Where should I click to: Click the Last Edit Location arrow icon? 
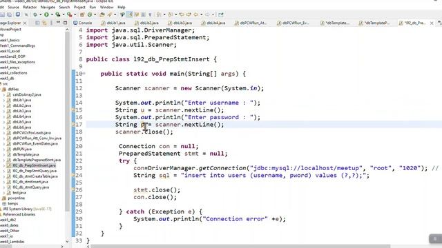pos(182,14)
